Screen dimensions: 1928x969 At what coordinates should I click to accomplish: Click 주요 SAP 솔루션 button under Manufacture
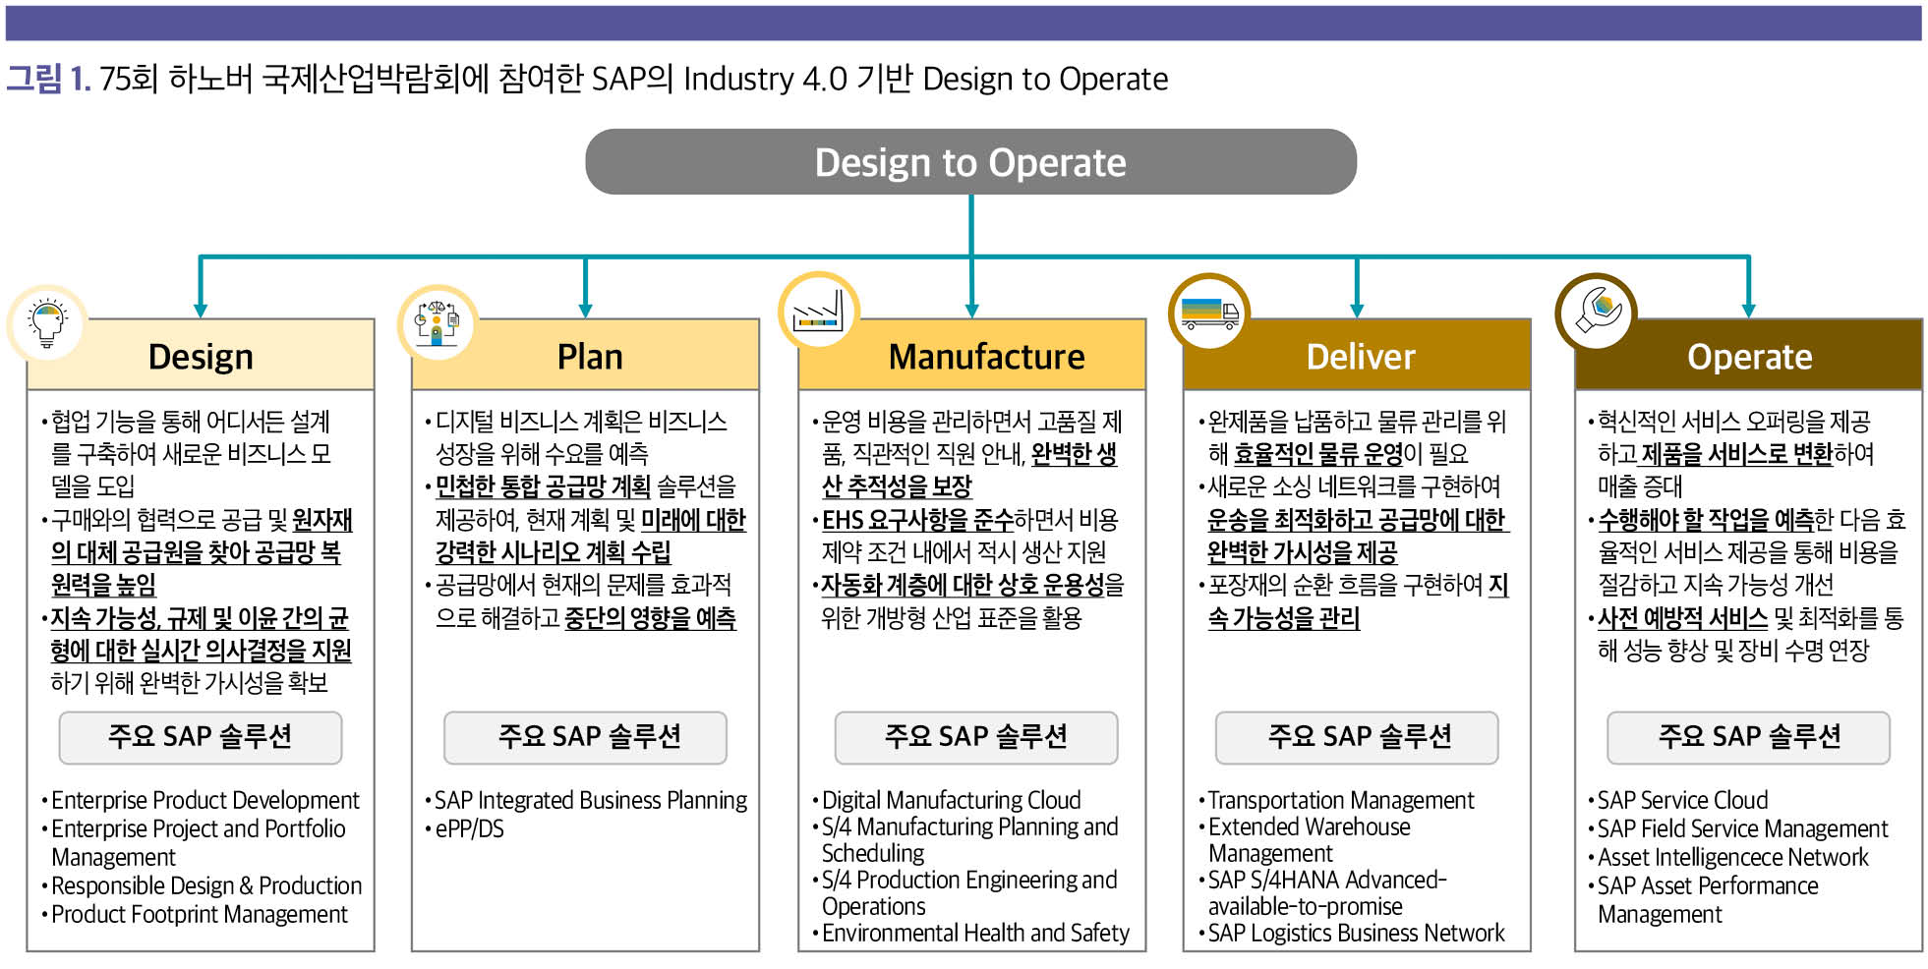(976, 737)
